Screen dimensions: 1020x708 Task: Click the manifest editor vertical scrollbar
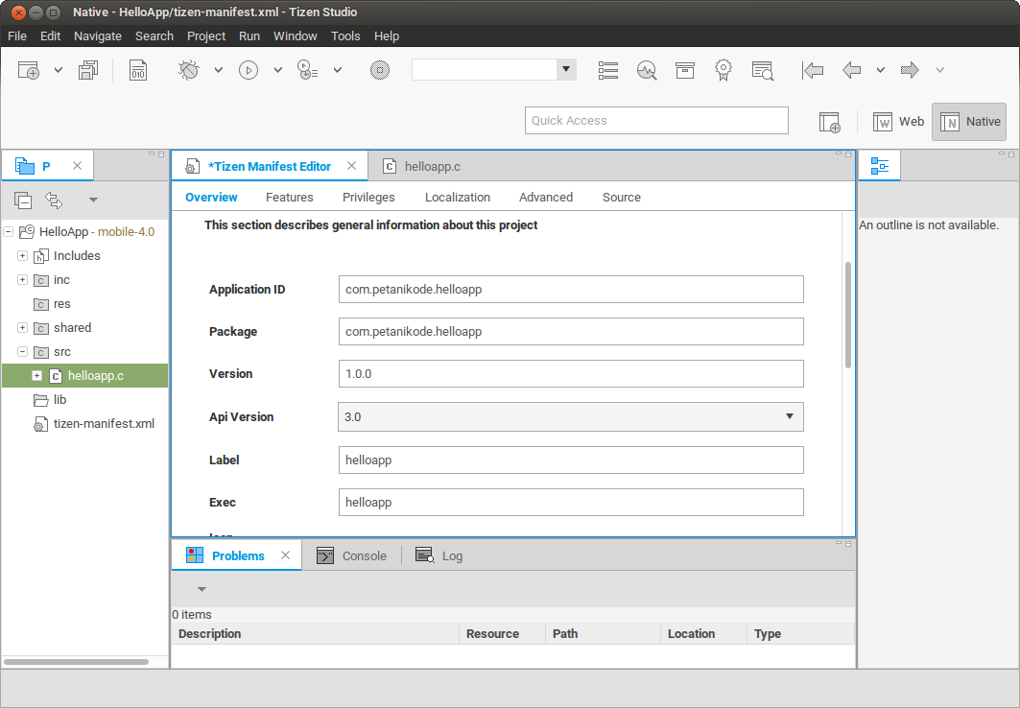(847, 317)
